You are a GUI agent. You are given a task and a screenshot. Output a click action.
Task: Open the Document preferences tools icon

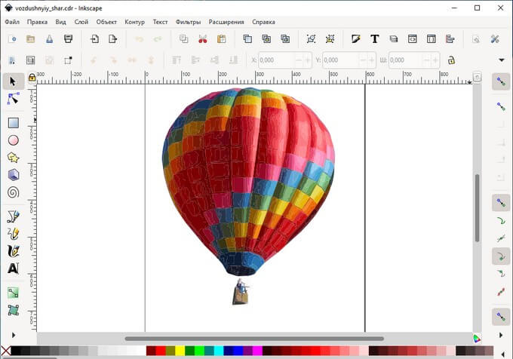coord(495,39)
